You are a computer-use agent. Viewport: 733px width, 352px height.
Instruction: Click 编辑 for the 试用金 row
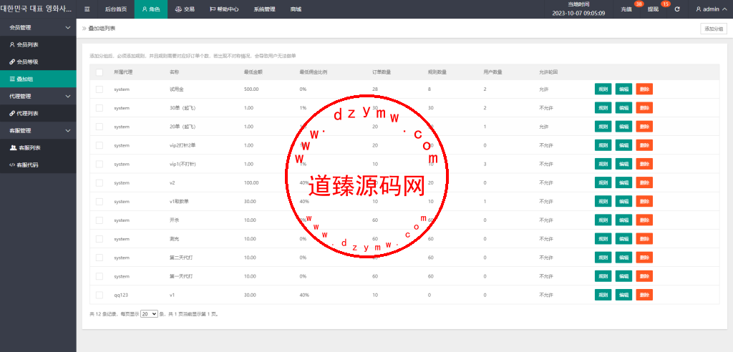(x=623, y=89)
